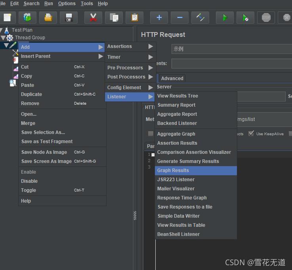292x270 pixels.
Task: Open the Tools menu
Action: pyautogui.click(x=87, y=4)
